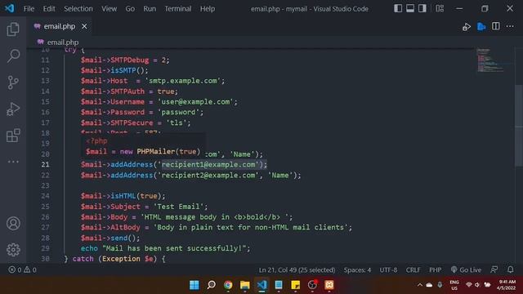Open notifications bell in status bar

click(510, 269)
